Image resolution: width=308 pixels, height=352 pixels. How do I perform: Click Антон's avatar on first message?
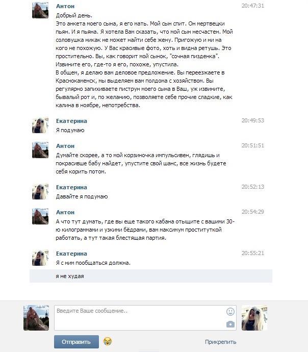point(40,10)
